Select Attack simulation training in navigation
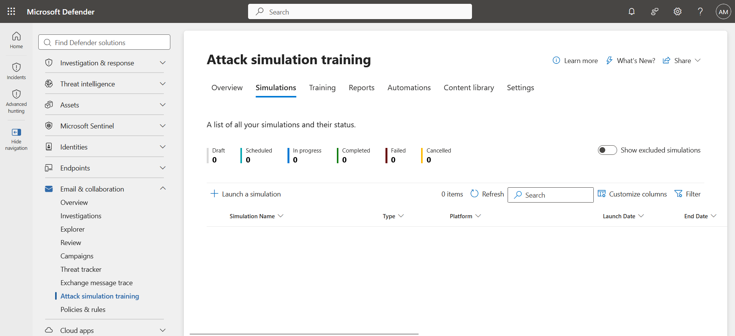The height and width of the screenshot is (336, 735). 100,296
